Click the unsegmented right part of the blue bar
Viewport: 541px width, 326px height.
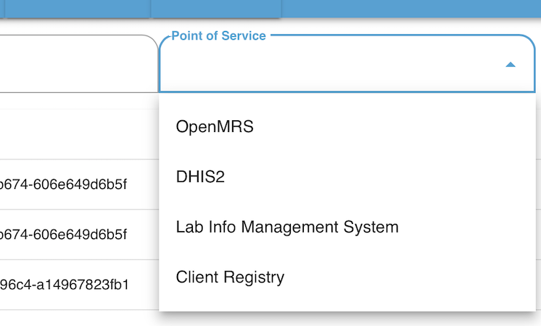tap(411, 9)
